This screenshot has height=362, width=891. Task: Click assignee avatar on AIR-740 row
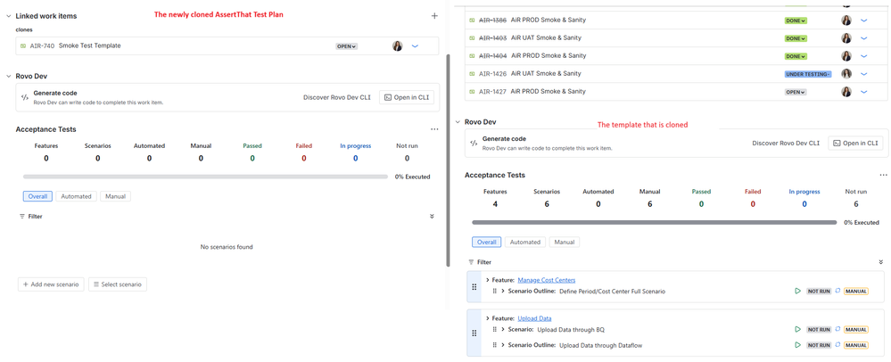(x=397, y=46)
